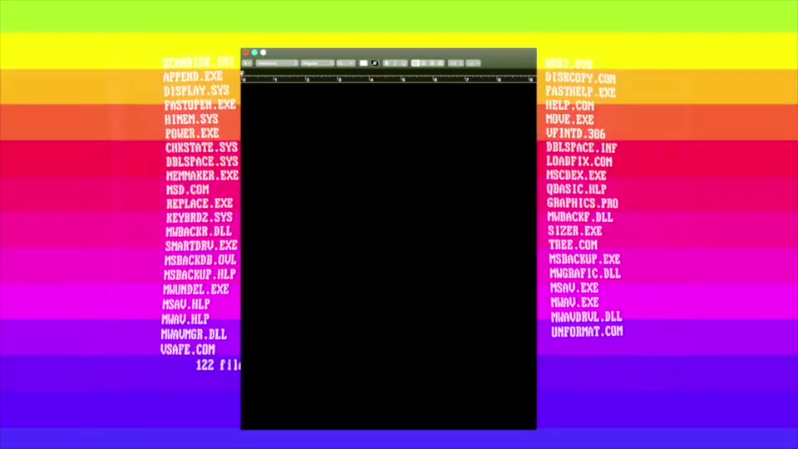Open the paragraph styles dropdown
The height and width of the screenshot is (449, 798).
tap(248, 63)
